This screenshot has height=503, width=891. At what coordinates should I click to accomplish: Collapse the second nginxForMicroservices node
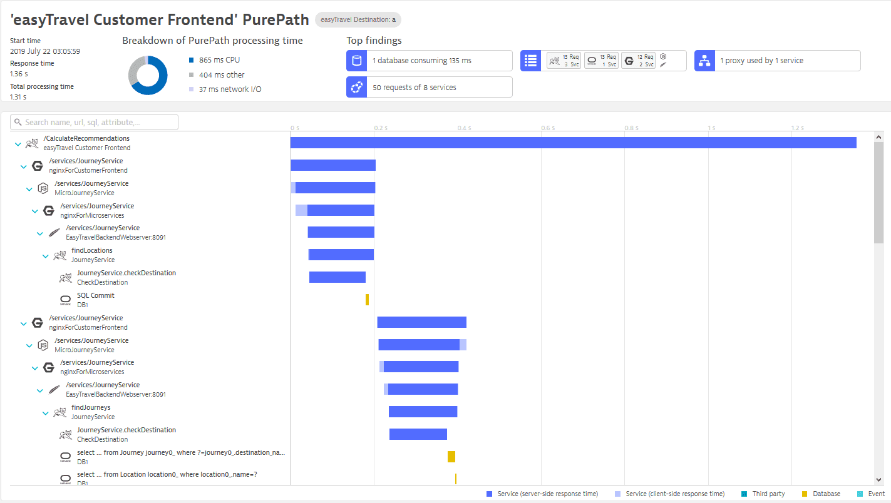[34, 368]
